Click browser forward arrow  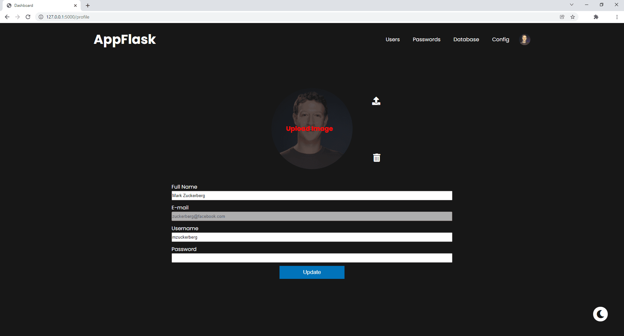tap(18, 17)
